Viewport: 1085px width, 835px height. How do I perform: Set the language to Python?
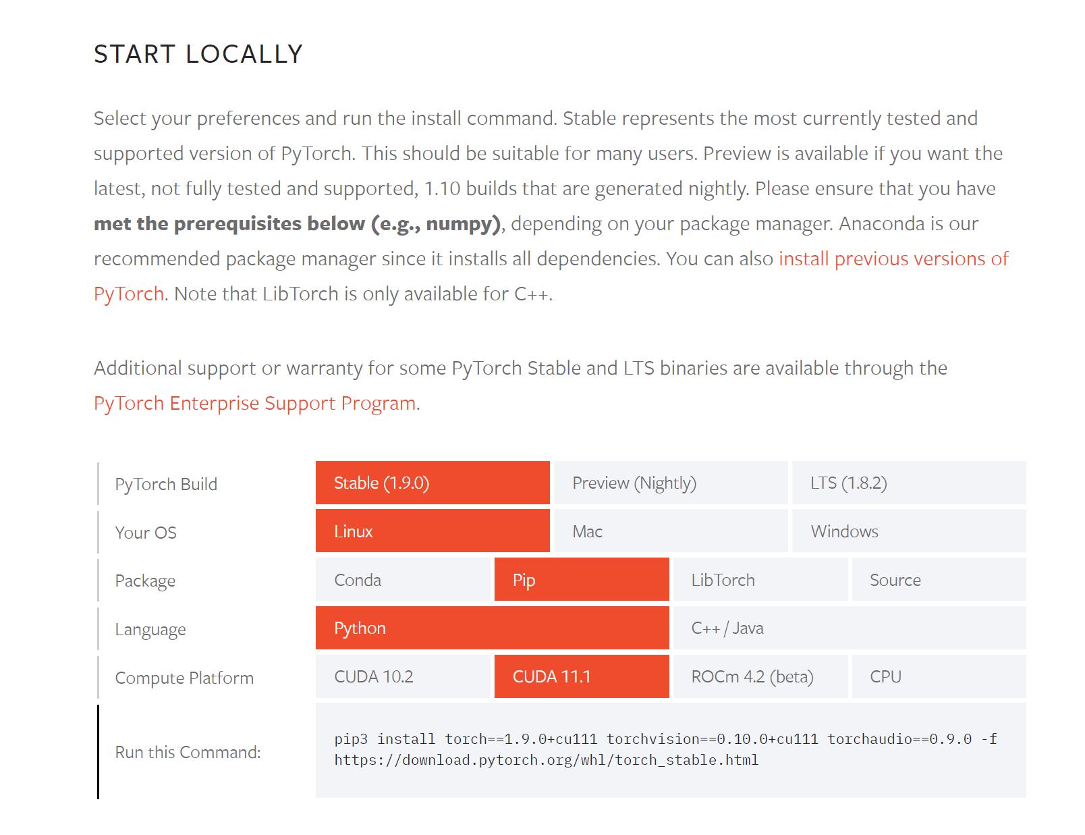click(492, 628)
